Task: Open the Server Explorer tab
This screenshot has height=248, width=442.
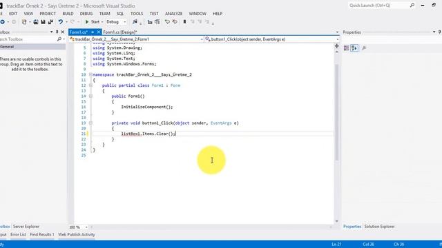Action: pyautogui.click(x=26, y=227)
